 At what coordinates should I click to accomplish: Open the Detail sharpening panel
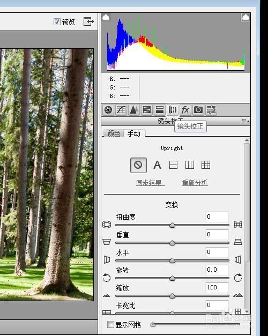click(x=134, y=110)
